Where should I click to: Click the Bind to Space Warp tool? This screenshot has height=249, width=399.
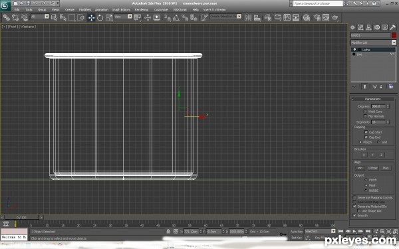(x=25, y=17)
